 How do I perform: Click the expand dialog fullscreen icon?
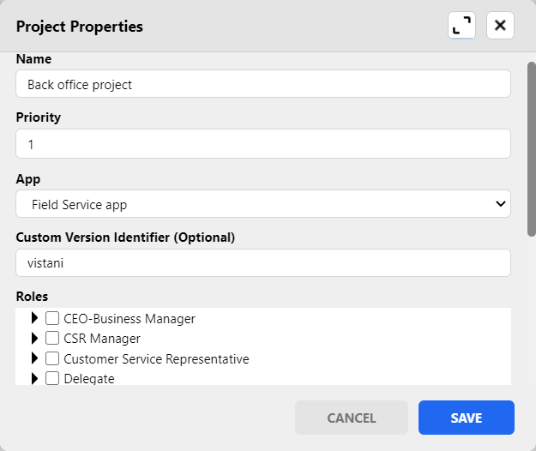461,26
